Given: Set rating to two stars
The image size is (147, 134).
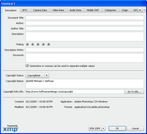Looking at the screenshot, I should coord(33,44).
